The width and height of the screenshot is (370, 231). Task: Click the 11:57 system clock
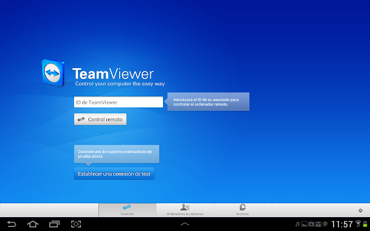[341, 223]
